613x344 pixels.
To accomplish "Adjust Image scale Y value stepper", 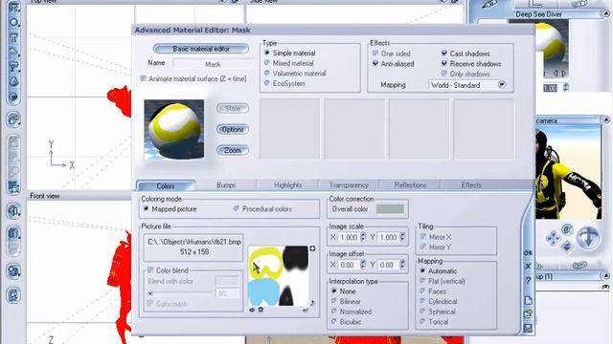I will 402,237.
